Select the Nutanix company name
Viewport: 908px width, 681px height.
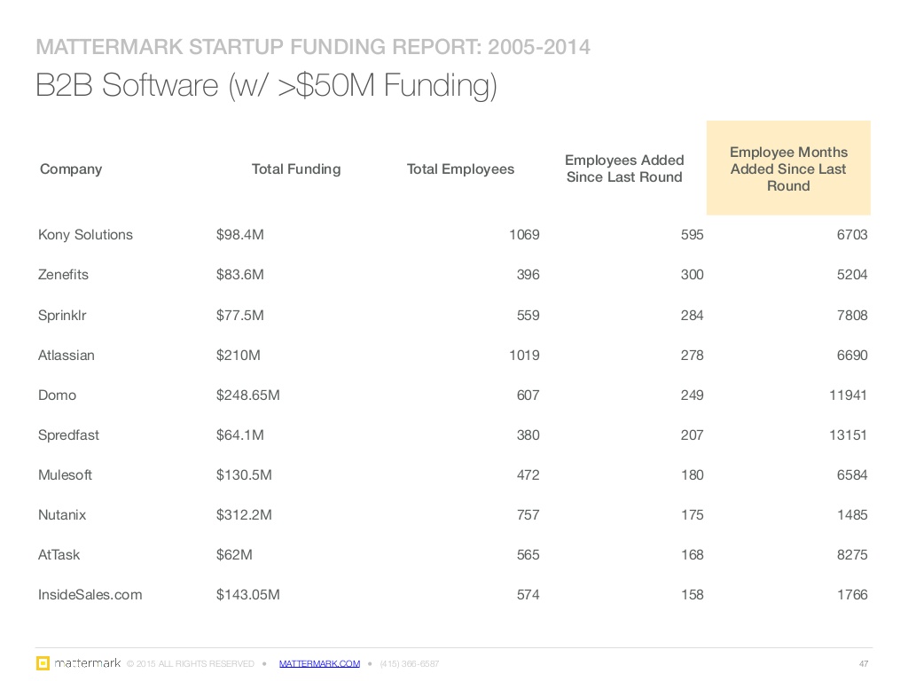point(62,515)
